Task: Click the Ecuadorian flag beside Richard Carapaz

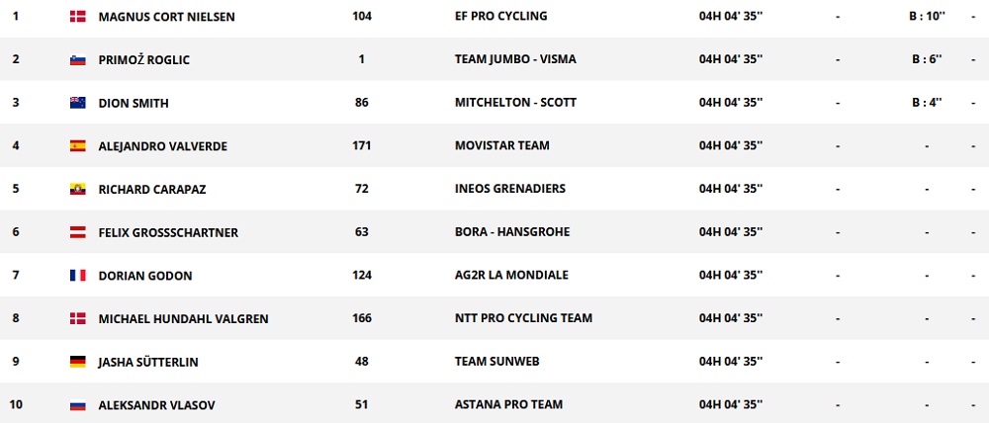Action: coord(77,189)
